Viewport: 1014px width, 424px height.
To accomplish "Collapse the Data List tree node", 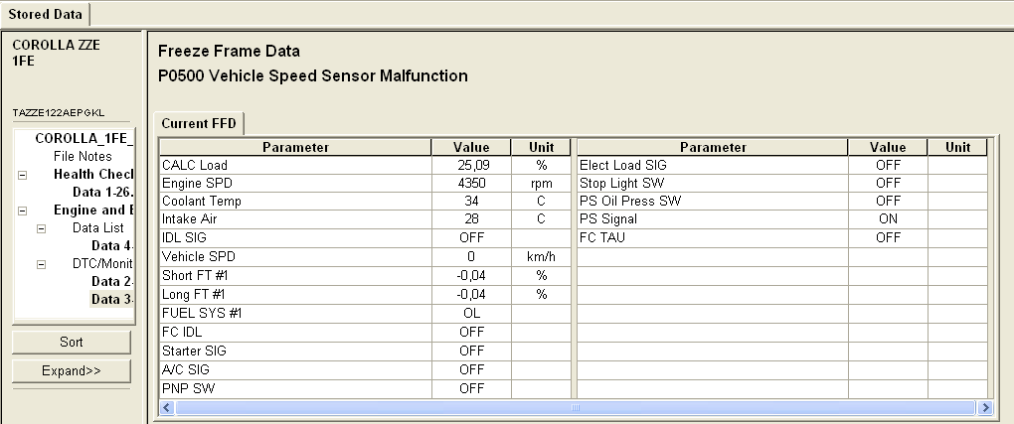I will point(41,228).
